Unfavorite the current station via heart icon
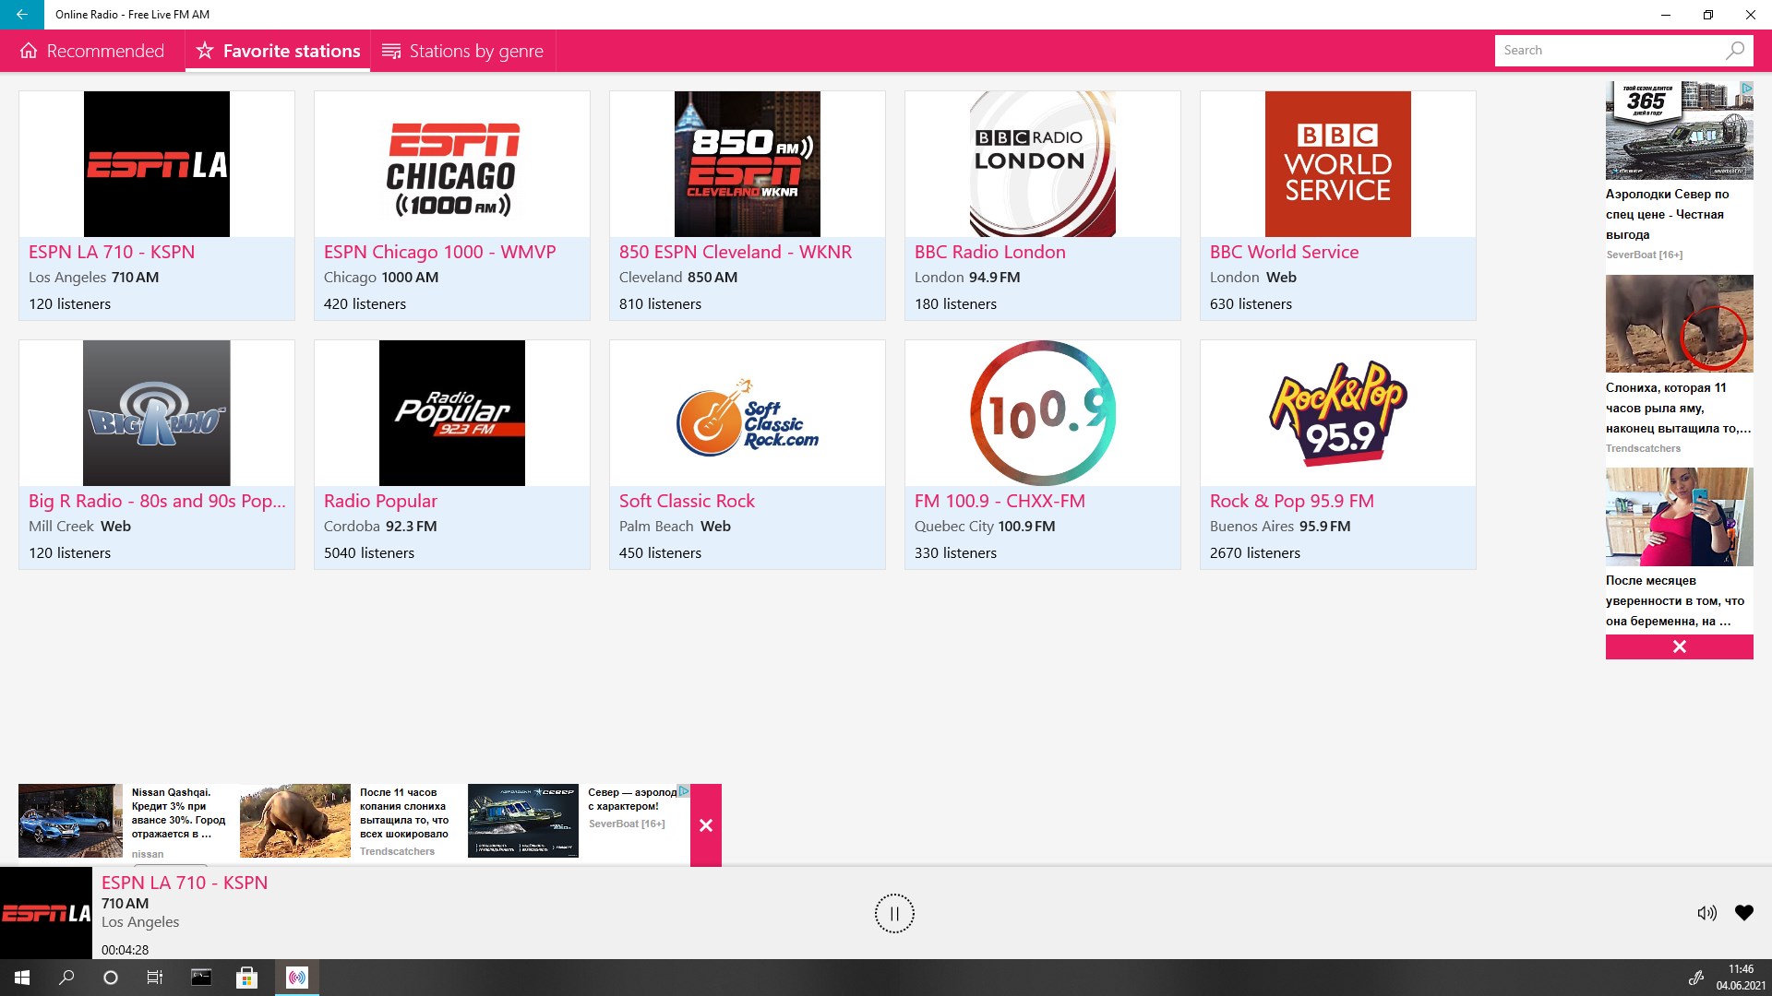 [x=1744, y=913]
